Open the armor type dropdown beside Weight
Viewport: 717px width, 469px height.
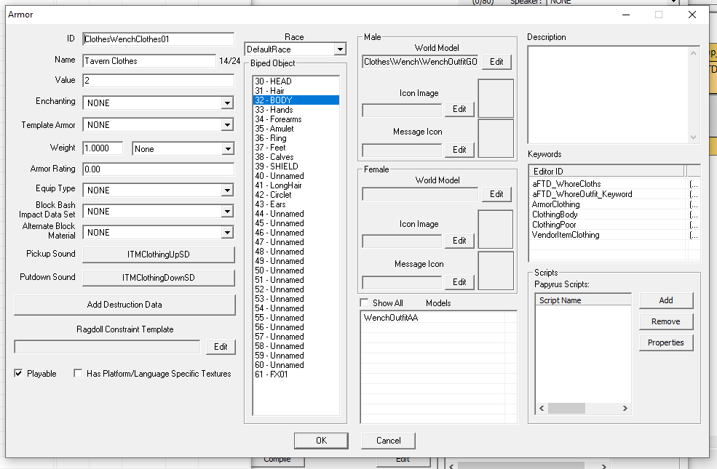[183, 149]
